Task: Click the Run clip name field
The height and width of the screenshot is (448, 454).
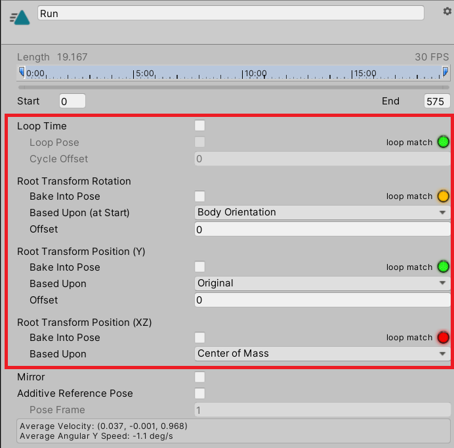Action: click(230, 13)
